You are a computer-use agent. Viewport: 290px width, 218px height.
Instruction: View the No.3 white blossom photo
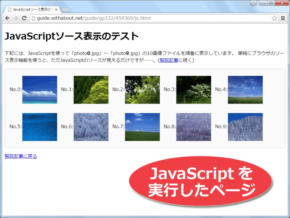coord(193,89)
